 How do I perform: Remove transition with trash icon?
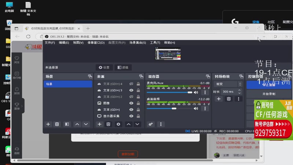[229, 99]
